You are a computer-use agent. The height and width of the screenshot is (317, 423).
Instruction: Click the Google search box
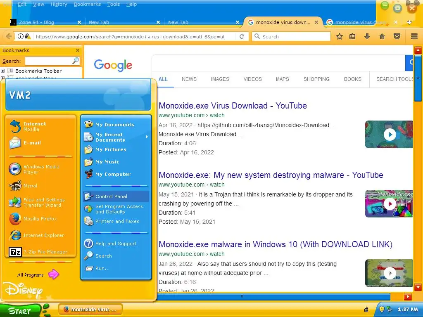[279, 63]
